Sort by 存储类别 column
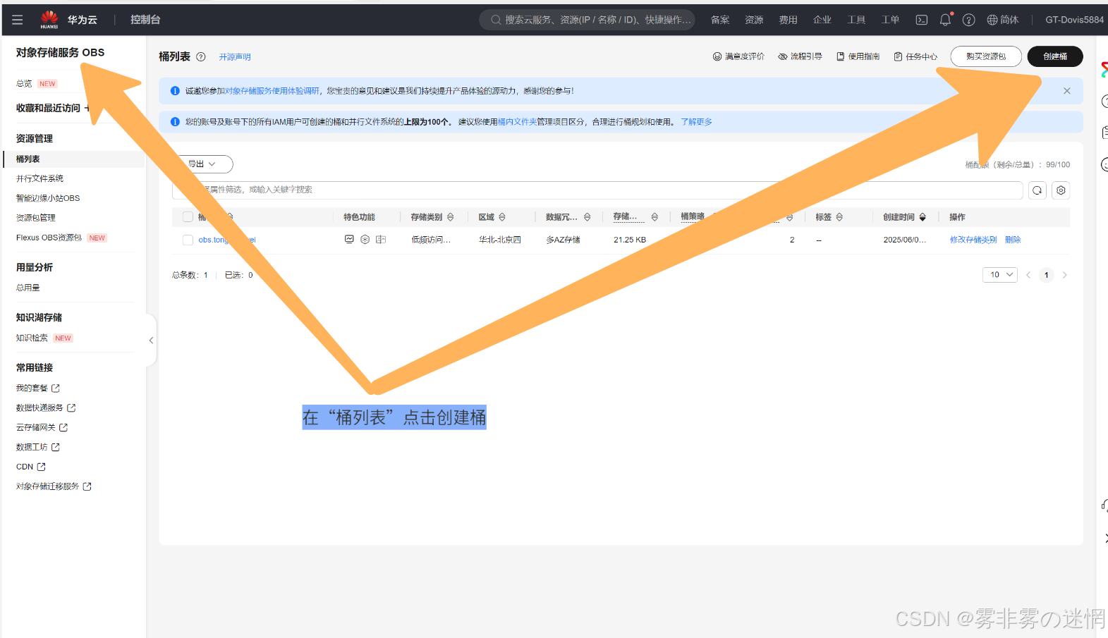The width and height of the screenshot is (1108, 638). pos(451,217)
